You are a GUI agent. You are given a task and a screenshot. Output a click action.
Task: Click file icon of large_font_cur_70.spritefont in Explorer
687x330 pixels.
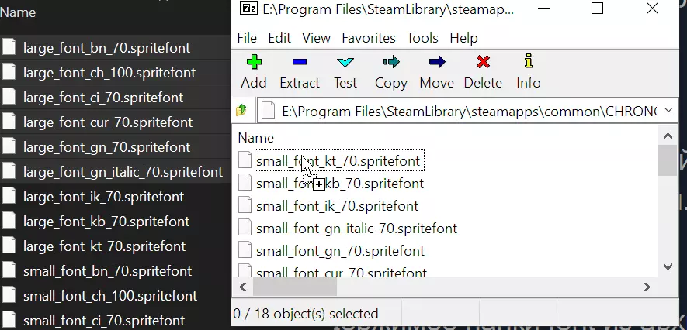tap(9, 122)
